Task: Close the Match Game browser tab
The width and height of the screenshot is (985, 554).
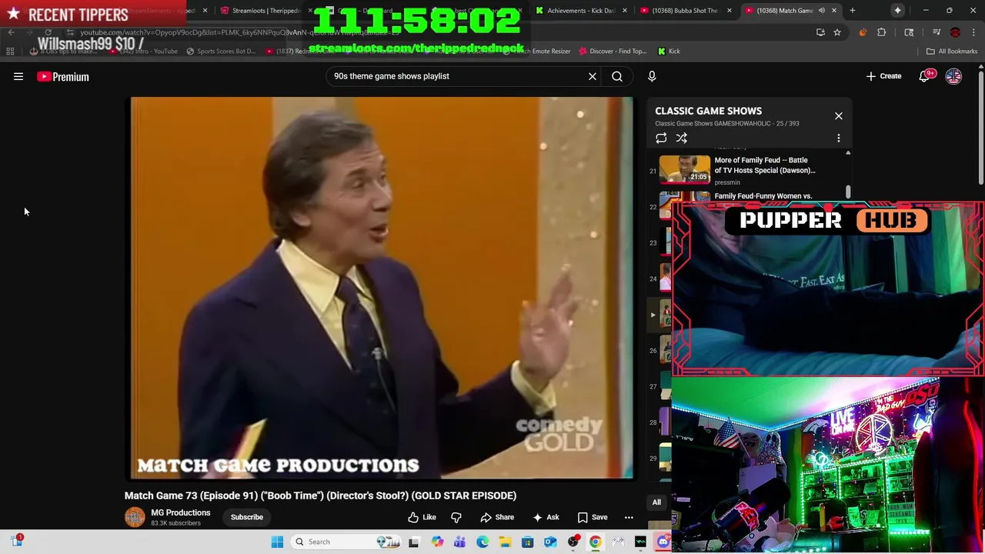Action: [833, 11]
